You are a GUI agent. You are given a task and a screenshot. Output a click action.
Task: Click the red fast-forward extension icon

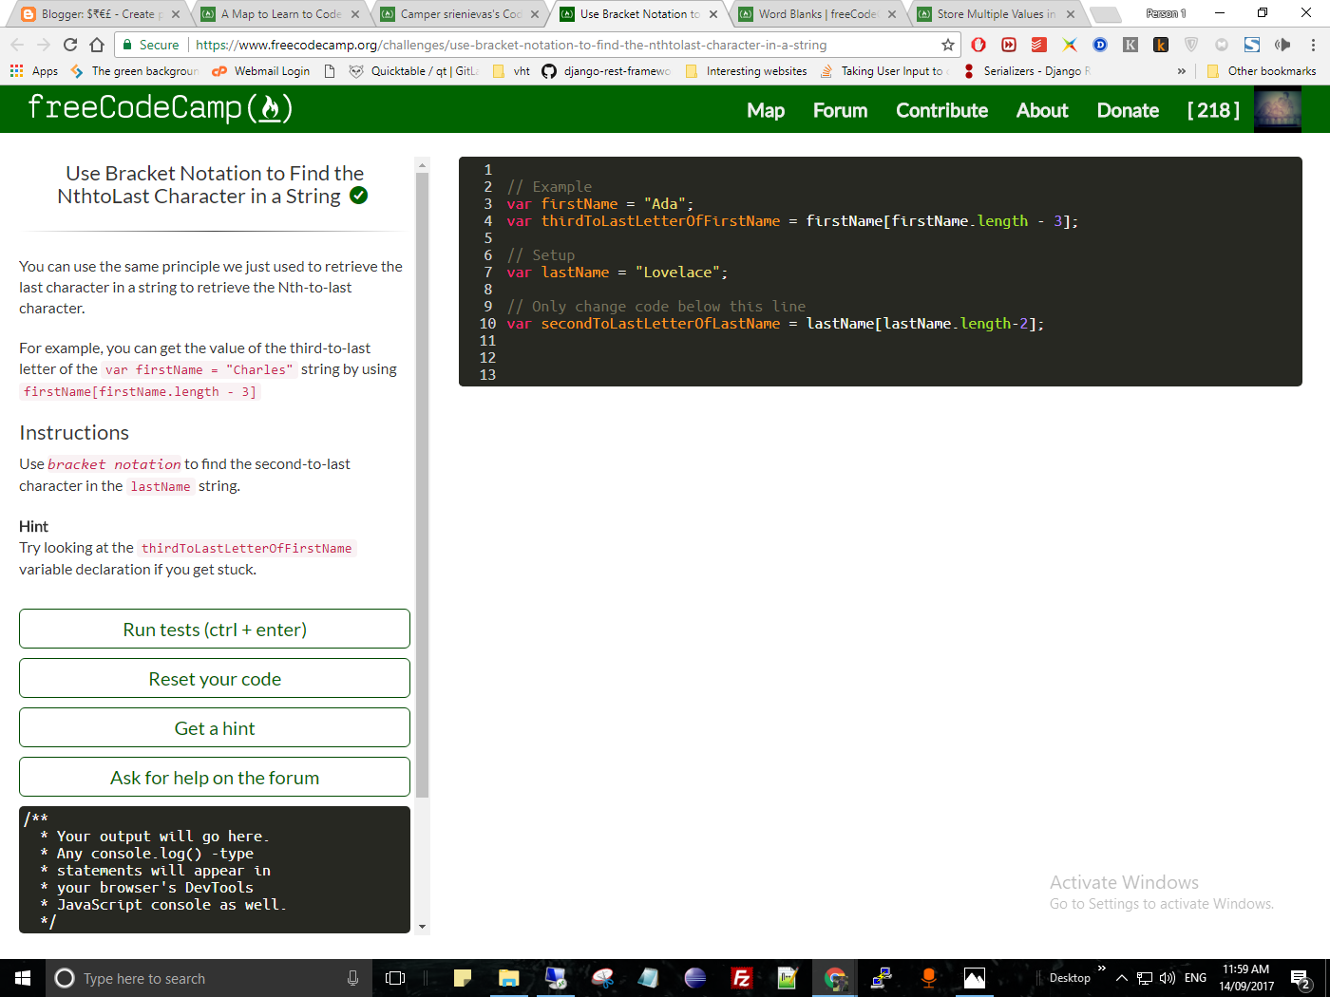point(1009,45)
